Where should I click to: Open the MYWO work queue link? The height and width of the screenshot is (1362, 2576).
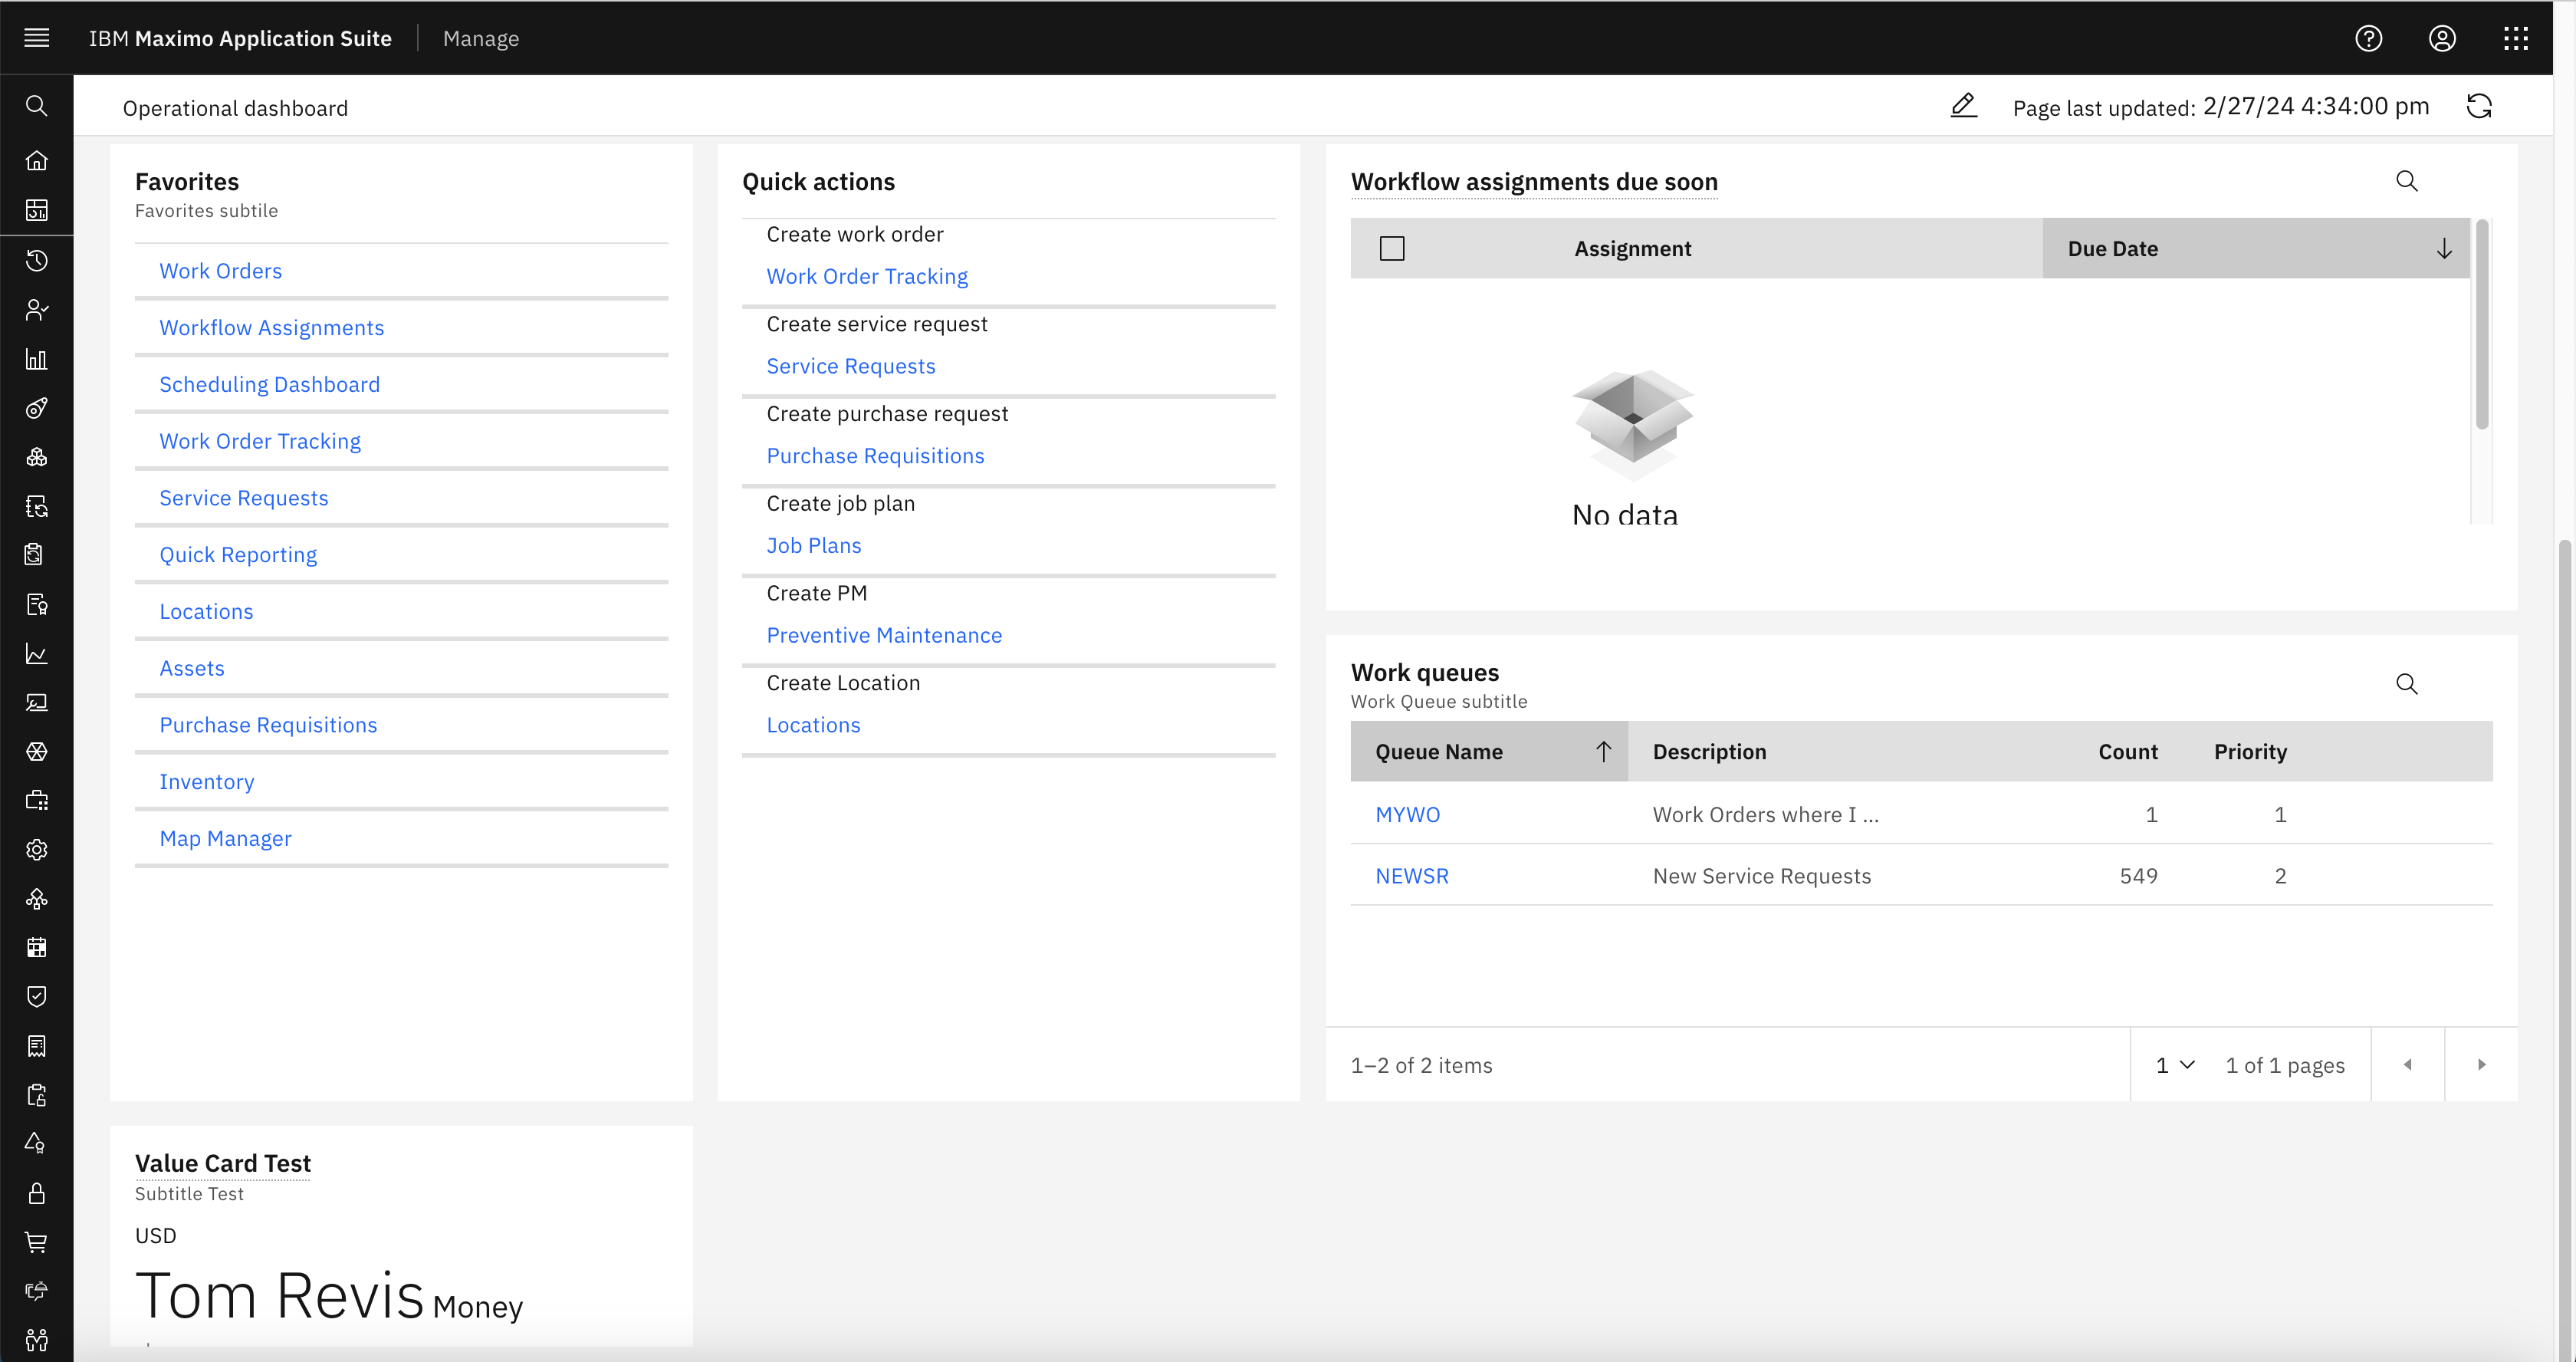coord(1407,814)
